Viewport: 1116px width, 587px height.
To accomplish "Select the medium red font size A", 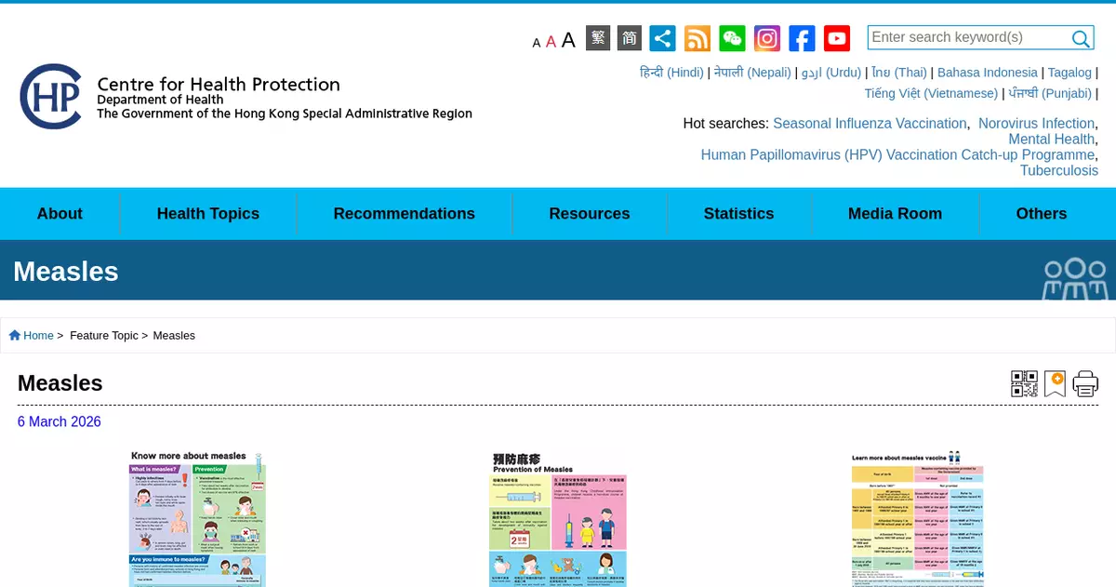I will (551, 42).
